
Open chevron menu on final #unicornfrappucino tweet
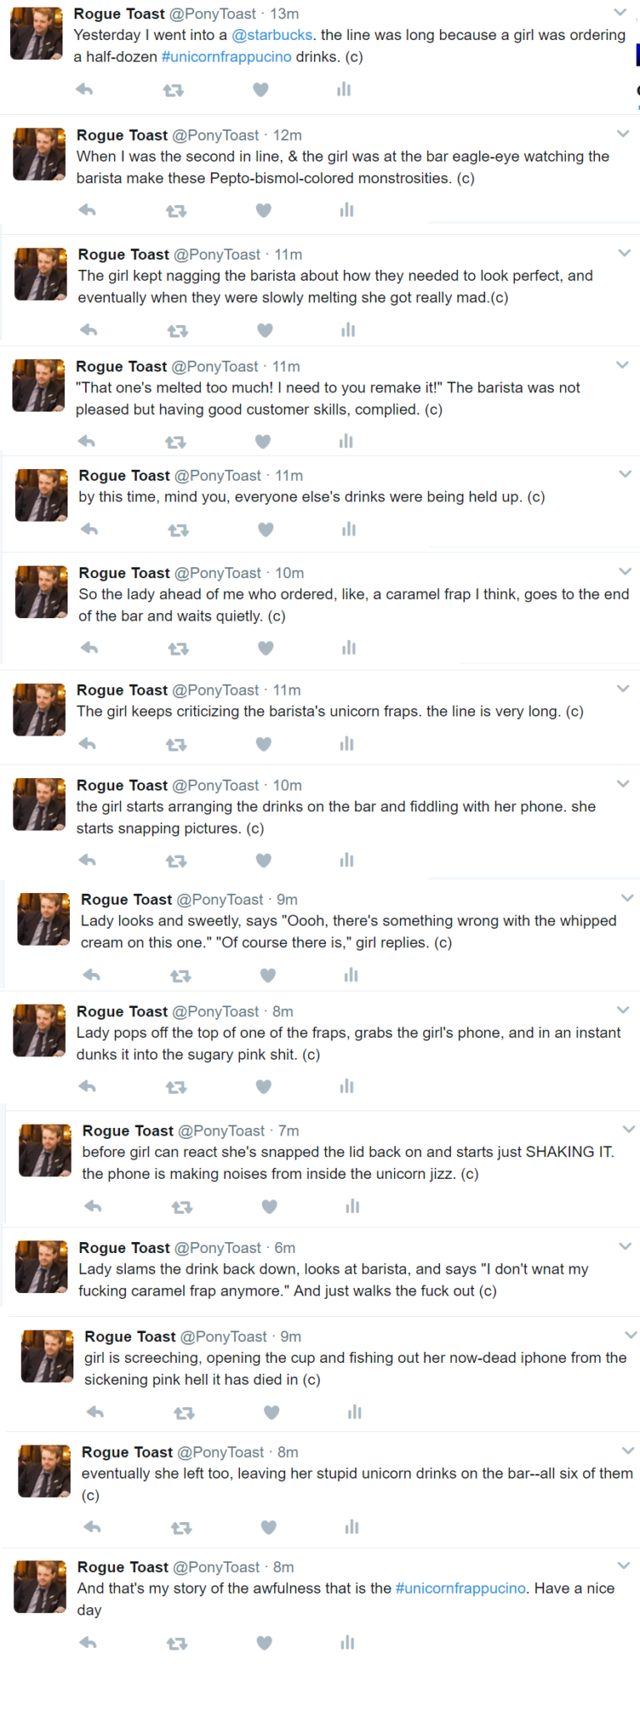[623, 1565]
